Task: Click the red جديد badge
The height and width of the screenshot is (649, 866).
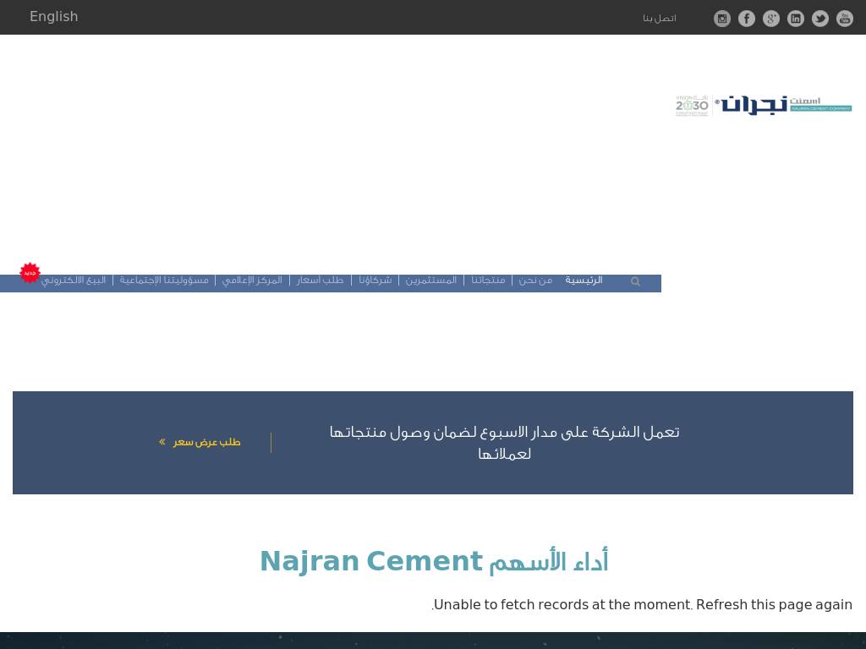Action: click(30, 273)
